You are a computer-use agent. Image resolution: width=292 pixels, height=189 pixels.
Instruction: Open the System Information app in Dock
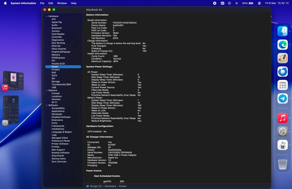pos(282,145)
